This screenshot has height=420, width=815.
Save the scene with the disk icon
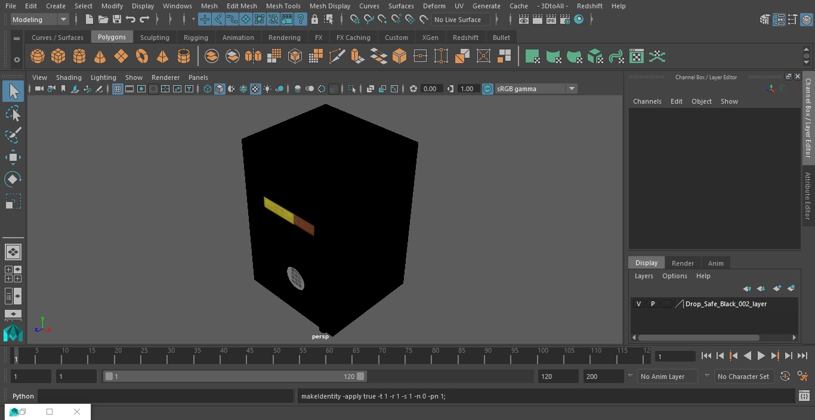[117, 20]
